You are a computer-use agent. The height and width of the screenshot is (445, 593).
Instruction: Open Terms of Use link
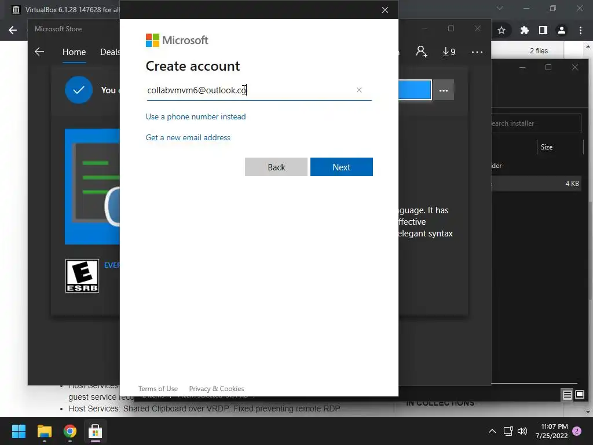click(x=158, y=389)
